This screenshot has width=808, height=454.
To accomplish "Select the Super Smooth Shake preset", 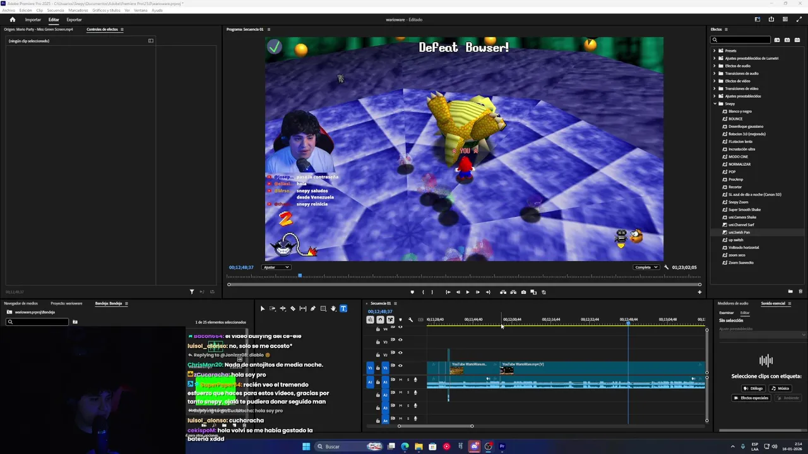I will pyautogui.click(x=744, y=209).
